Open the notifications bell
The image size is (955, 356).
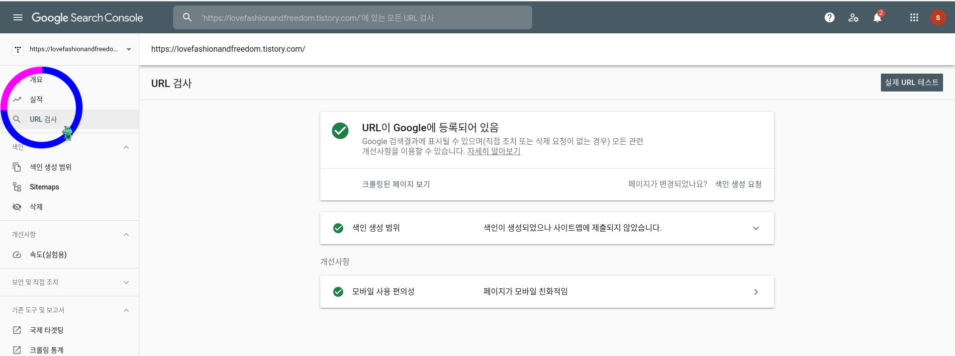(x=877, y=17)
